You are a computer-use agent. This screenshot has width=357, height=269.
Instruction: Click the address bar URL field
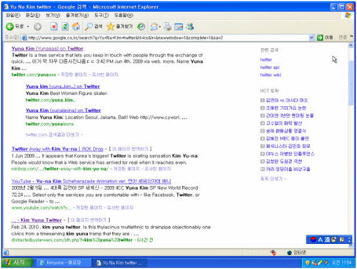point(166,38)
